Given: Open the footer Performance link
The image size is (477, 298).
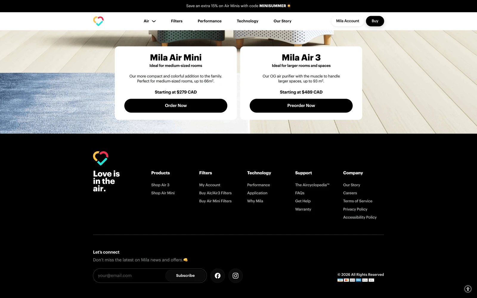Looking at the screenshot, I should 258,185.
